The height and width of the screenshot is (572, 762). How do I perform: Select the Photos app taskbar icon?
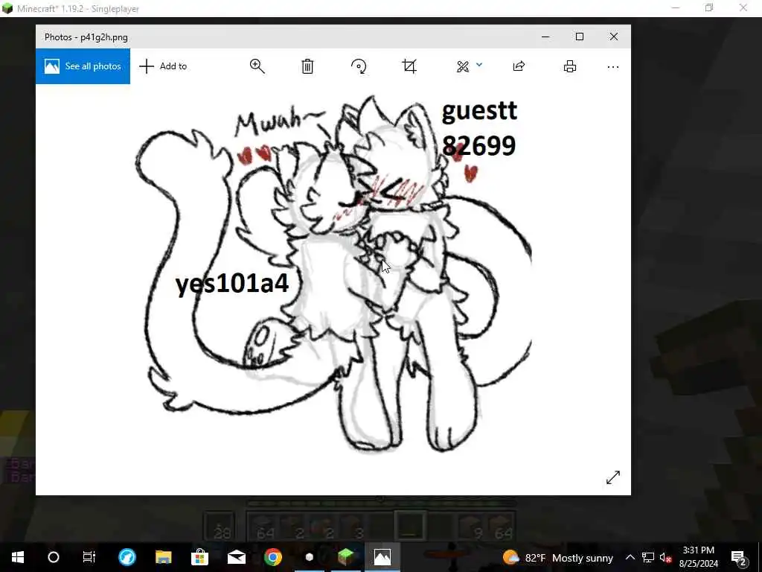pyautogui.click(x=382, y=557)
